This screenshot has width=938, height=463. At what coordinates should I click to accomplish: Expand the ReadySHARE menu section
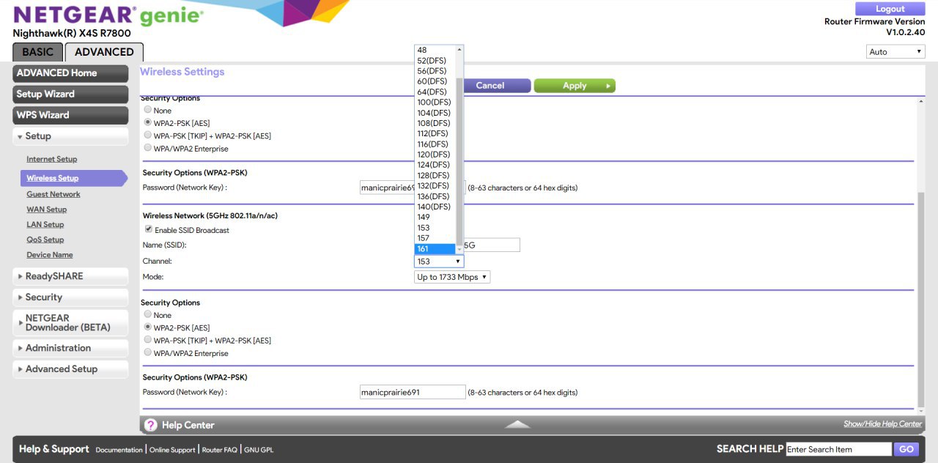(x=70, y=276)
